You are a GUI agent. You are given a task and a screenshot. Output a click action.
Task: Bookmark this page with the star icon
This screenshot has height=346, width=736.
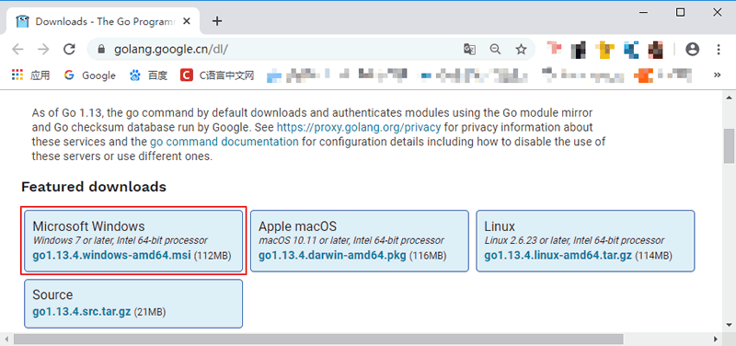click(521, 50)
